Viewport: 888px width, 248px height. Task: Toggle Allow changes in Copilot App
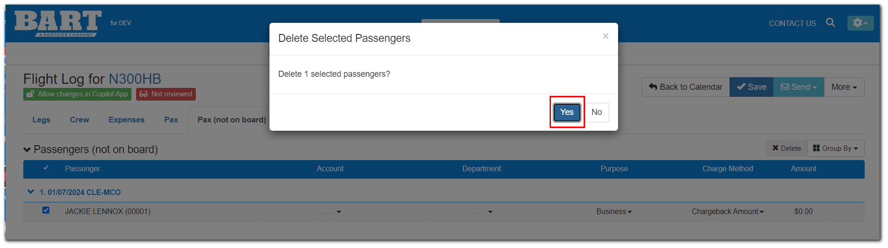click(x=77, y=94)
